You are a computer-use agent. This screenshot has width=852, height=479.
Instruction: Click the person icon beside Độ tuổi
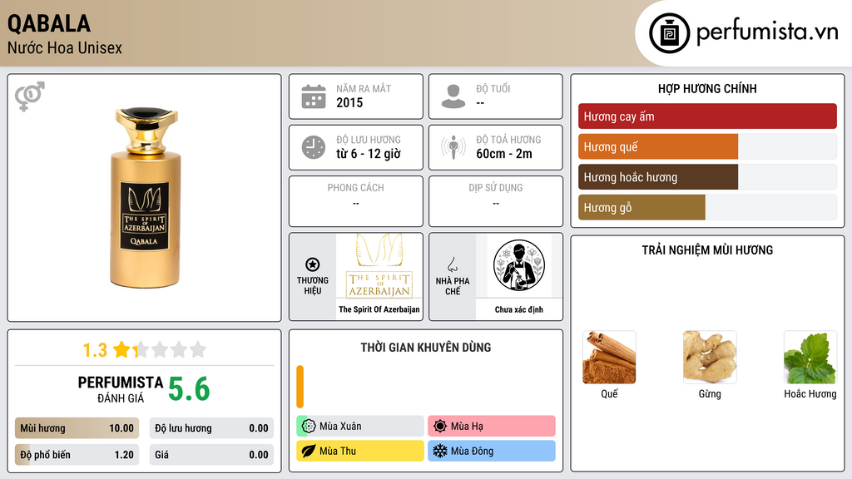[453, 96]
